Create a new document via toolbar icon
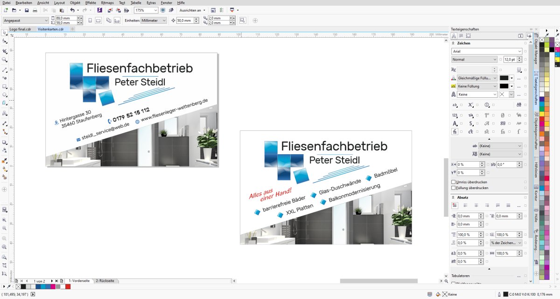This screenshot has height=299, width=560. 5,10
